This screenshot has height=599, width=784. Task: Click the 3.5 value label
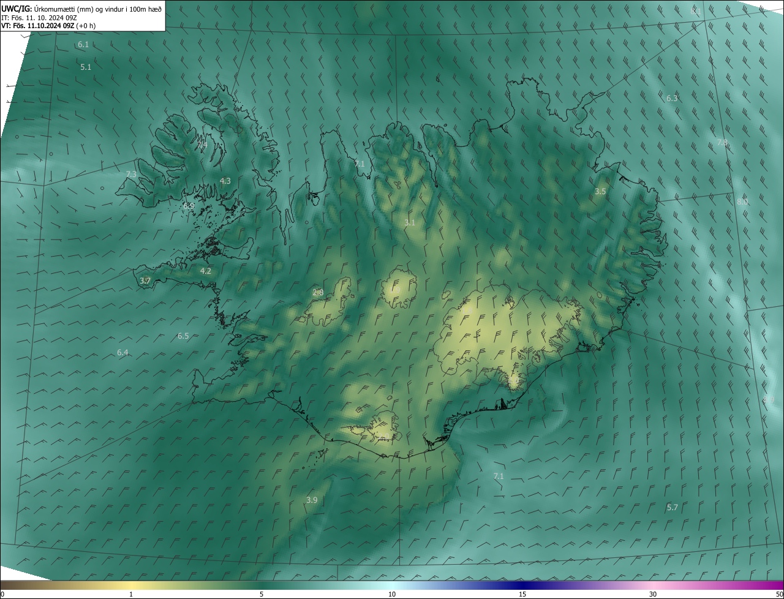coord(600,191)
